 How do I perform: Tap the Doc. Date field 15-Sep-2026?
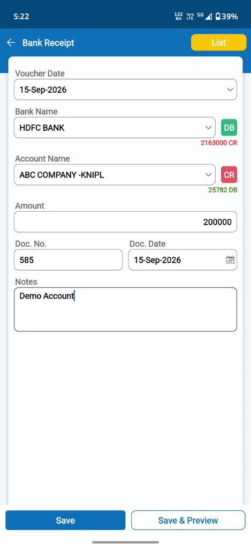pos(182,260)
